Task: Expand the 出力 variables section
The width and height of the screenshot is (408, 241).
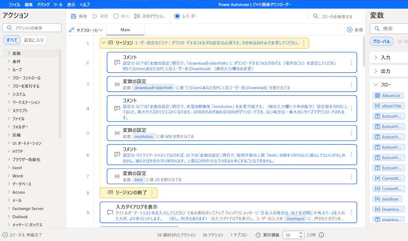Action: tap(376, 71)
